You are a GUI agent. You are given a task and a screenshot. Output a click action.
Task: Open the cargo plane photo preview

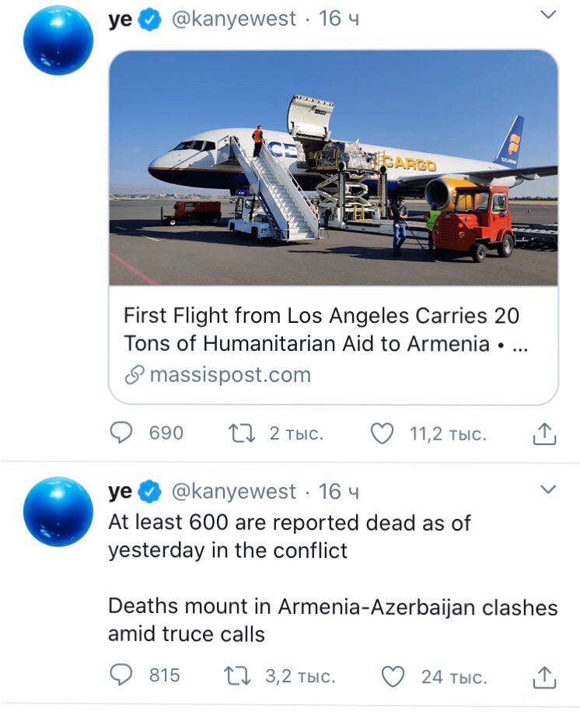pos(333,167)
